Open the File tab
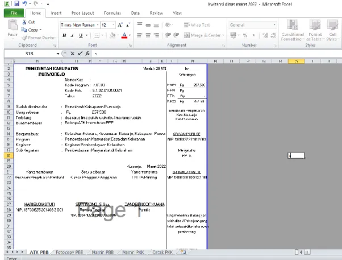Screen dimensions: 342x260 (x=14, y=13)
